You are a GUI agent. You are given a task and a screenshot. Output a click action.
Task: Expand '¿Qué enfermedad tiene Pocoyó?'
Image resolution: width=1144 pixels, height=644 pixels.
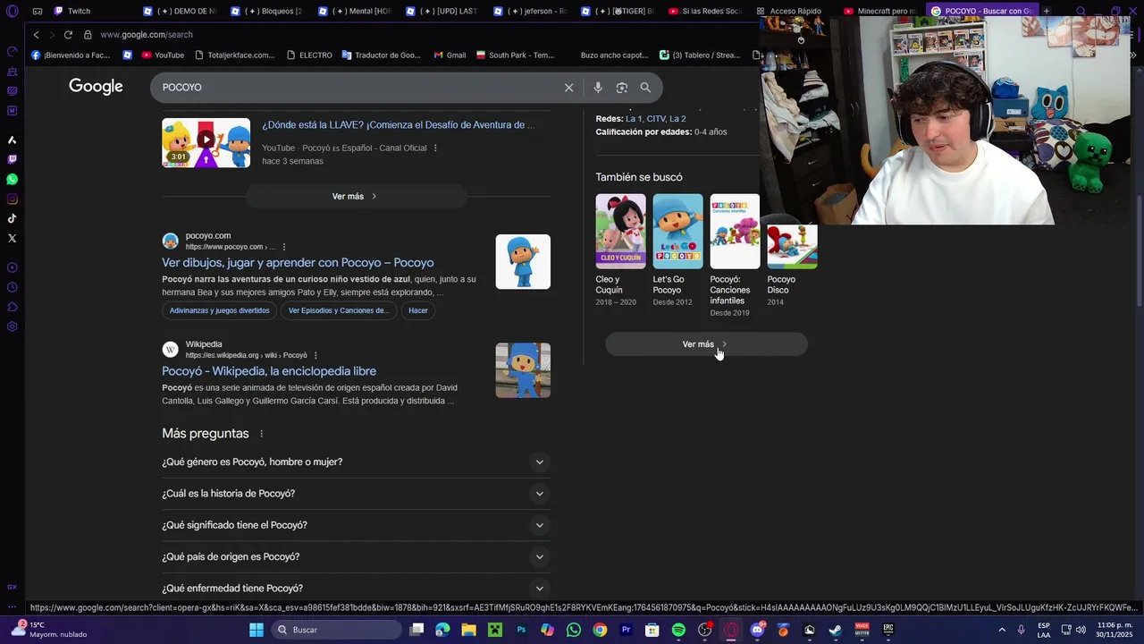pos(356,589)
